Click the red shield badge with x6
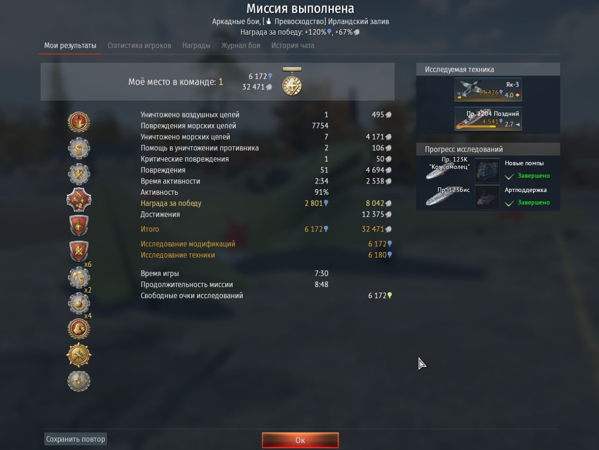The width and height of the screenshot is (599, 450). tap(79, 251)
